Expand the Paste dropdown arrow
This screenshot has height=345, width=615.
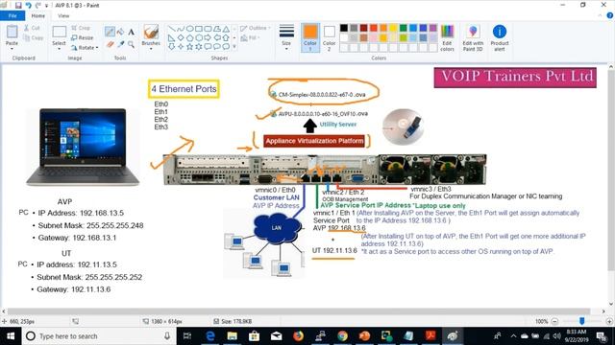tap(12, 49)
